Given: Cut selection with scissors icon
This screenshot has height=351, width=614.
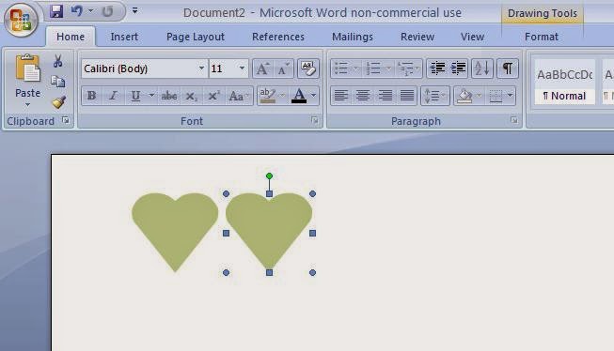Looking at the screenshot, I should pos(58,61).
